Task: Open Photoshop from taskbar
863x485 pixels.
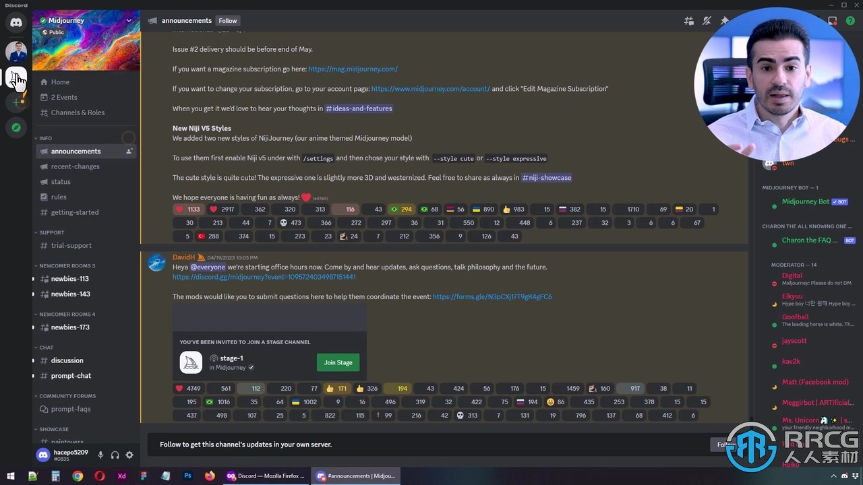Action: [x=187, y=476]
